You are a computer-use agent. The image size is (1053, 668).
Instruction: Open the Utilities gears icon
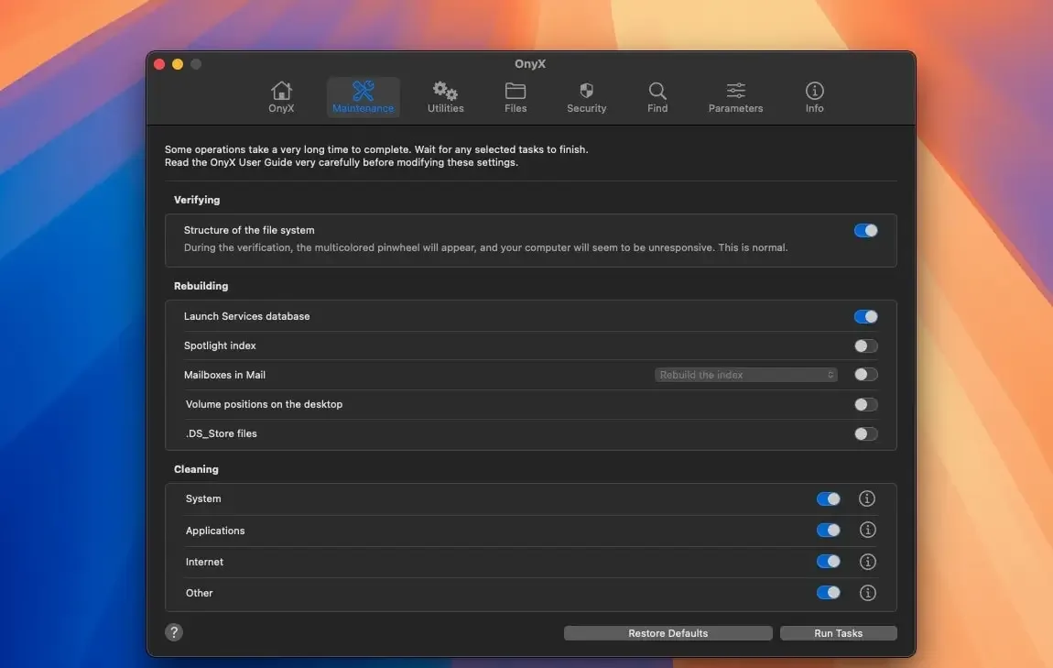coord(445,91)
